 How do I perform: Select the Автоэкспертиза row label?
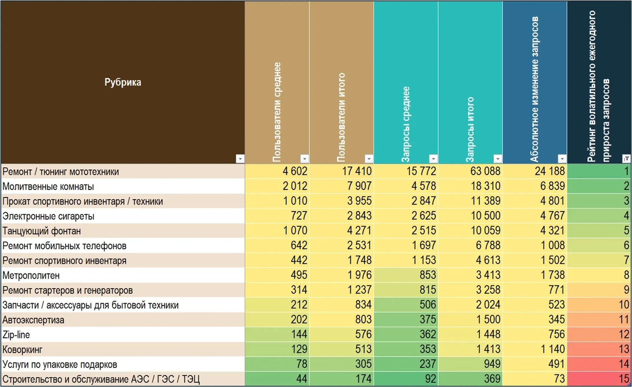pyautogui.click(x=123, y=319)
